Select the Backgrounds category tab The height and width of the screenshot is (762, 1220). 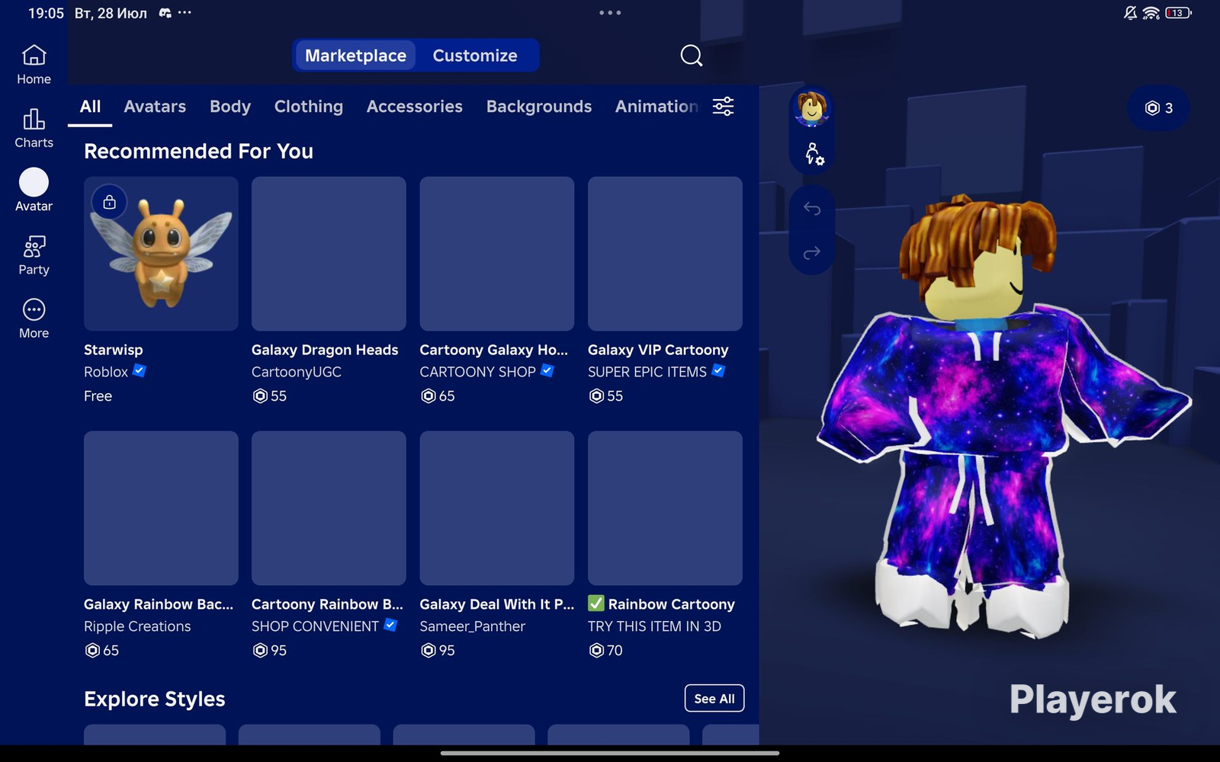(539, 107)
